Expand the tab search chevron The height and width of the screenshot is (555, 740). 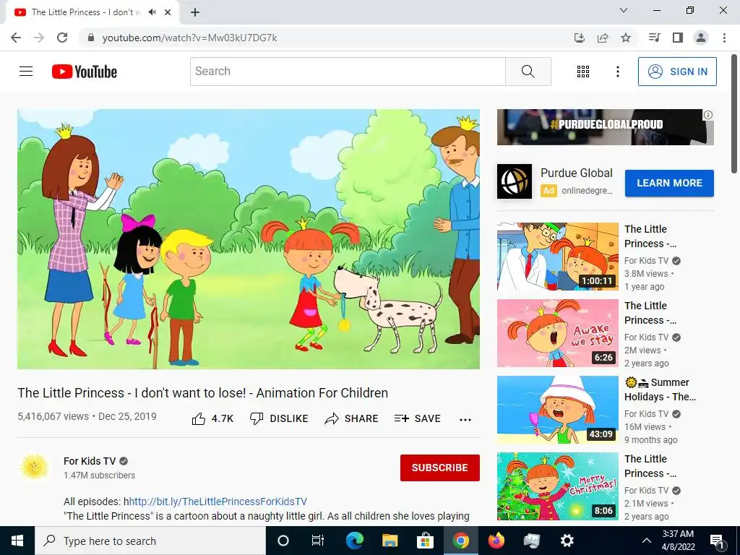click(x=624, y=10)
